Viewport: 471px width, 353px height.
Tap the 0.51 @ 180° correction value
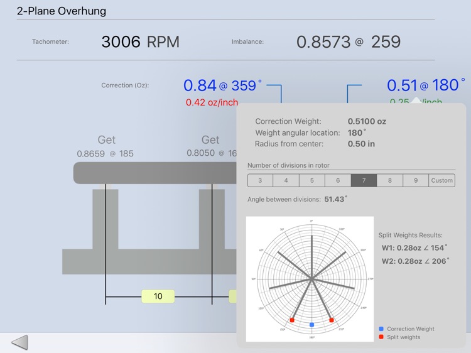[x=426, y=85]
